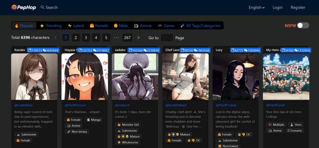Image resolution: width=319 pixels, height=148 pixels.
Task: Click the Lucy card title
Action: tap(219, 50)
